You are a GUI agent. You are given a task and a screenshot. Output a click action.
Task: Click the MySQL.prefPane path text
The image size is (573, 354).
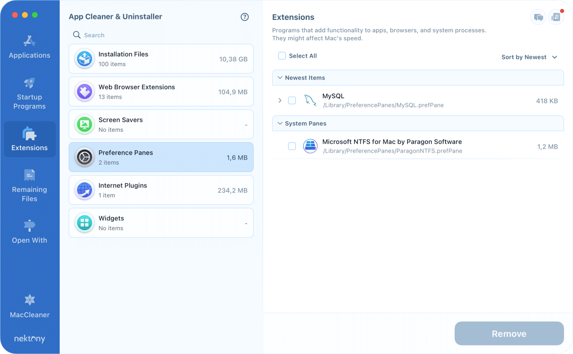[x=383, y=105]
